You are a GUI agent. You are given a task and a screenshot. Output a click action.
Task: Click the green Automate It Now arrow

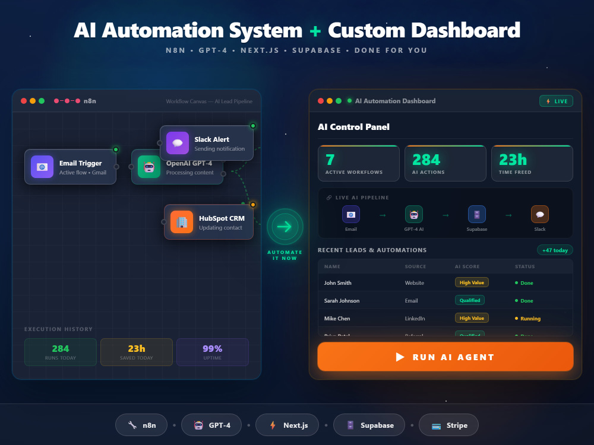pos(285,227)
